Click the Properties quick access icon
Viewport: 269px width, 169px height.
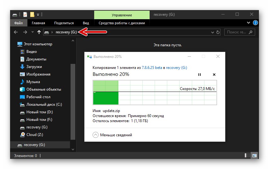[25, 14]
